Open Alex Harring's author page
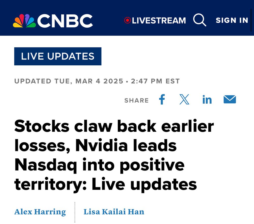 [40, 212]
